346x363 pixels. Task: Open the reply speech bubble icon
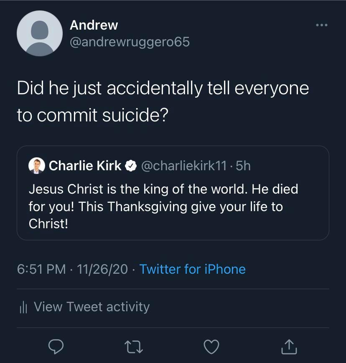(x=56, y=346)
